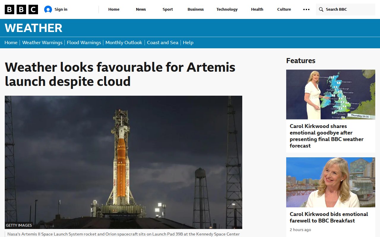Go to Home in top navigation
This screenshot has height=237, width=380.
point(114,9)
